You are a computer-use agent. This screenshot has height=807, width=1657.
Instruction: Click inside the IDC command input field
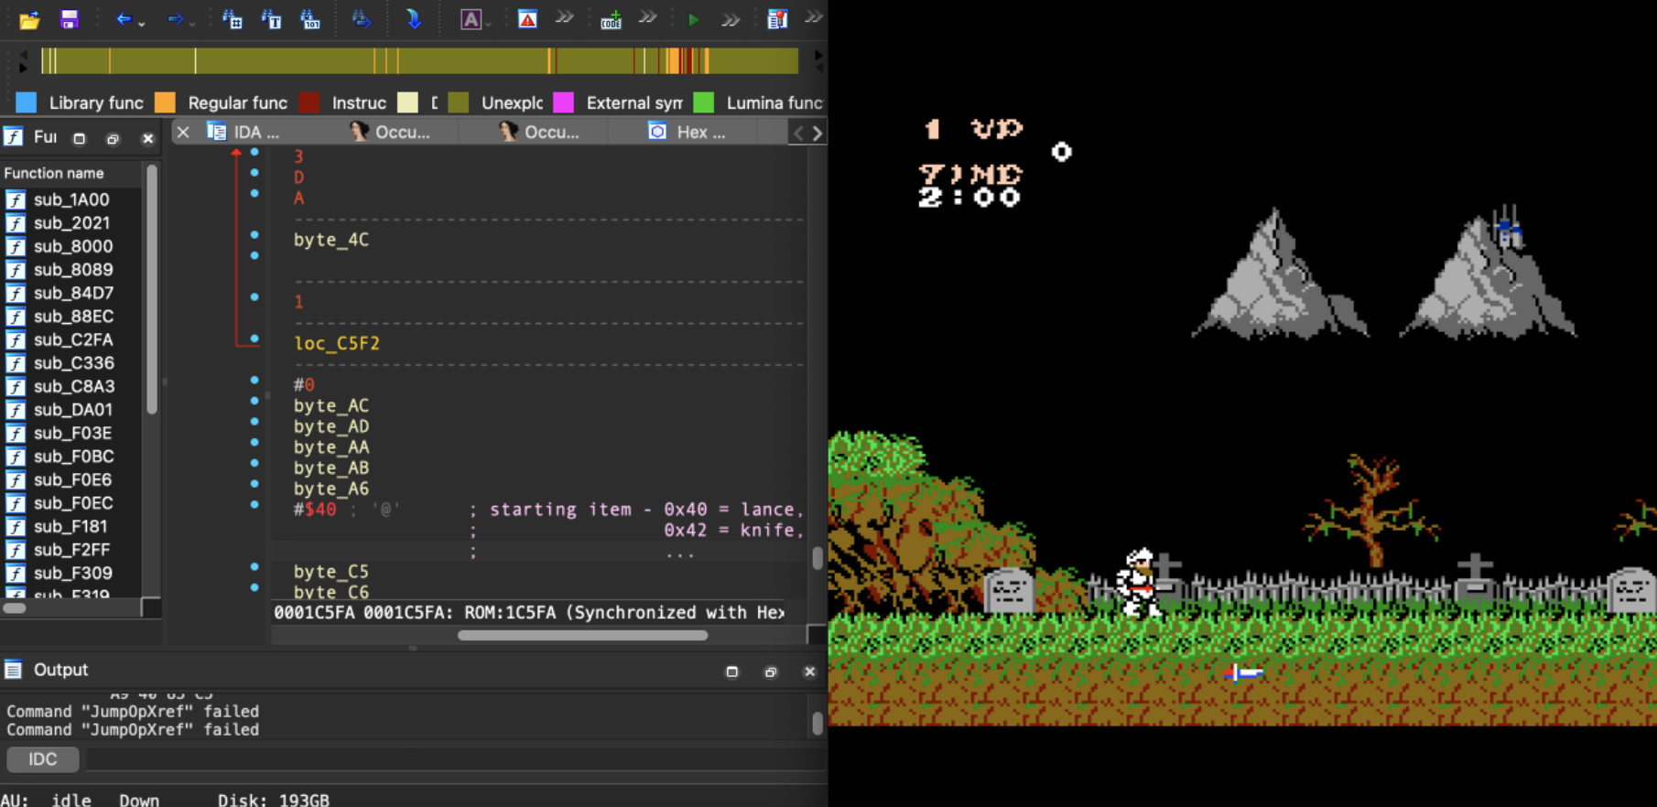coord(453,759)
